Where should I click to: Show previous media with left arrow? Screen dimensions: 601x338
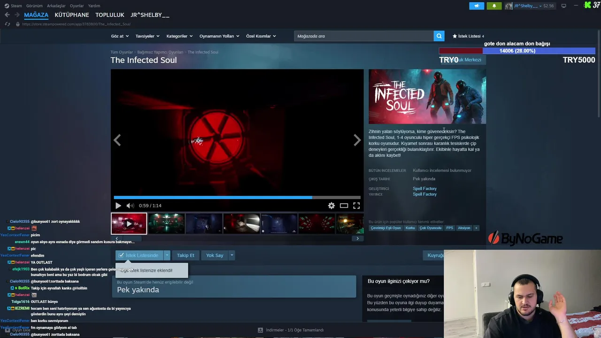click(117, 140)
